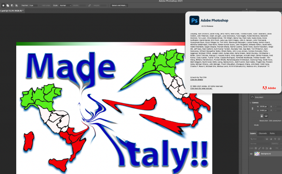Image resolution: width=282 pixels, height=174 pixels.
Task: Click the Height field in options bar
Action: (x=103, y=6)
